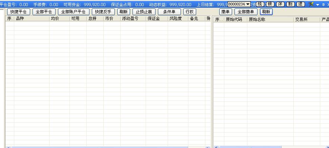Click the positions table horizontal scrollbar thumb
The width and height of the screenshot is (329, 148).
click(x=100, y=147)
